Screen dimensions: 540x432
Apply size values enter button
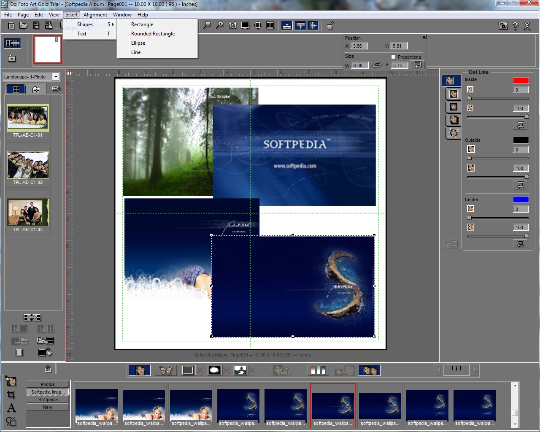pos(417,65)
